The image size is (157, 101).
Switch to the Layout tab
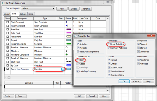7,14
